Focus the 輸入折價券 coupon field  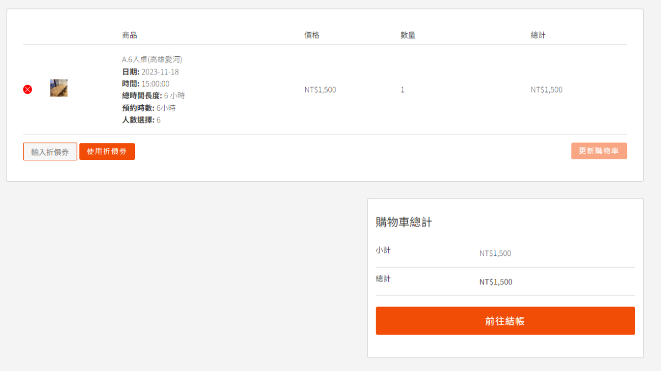50,152
